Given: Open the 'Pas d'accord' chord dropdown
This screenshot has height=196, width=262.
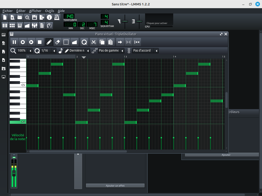Looking at the screenshot, I should 145,51.
